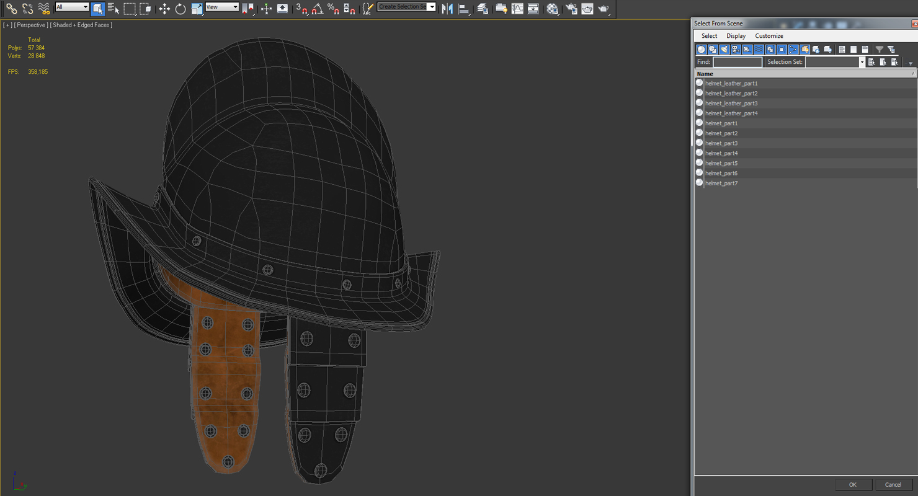The height and width of the screenshot is (496, 918).
Task: Open the Select menu in dialog
Action: [709, 36]
